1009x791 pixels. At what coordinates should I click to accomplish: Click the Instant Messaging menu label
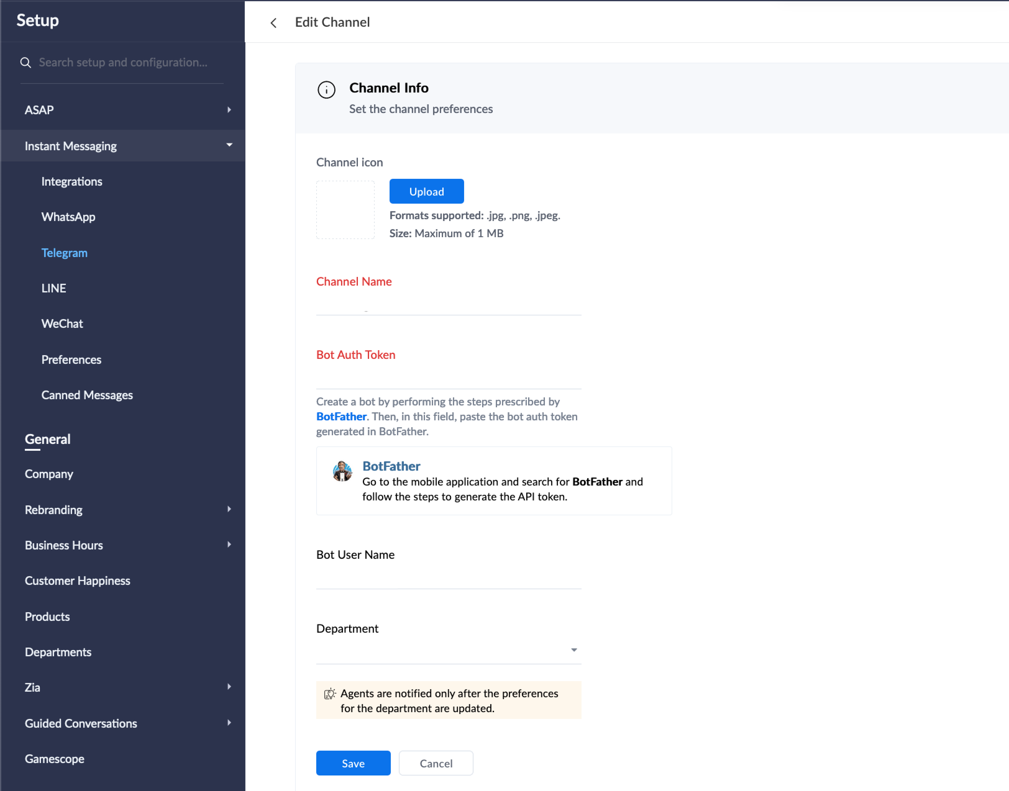71,146
